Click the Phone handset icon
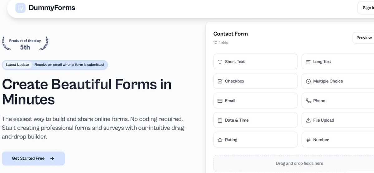This screenshot has width=374, height=173. (x=308, y=101)
